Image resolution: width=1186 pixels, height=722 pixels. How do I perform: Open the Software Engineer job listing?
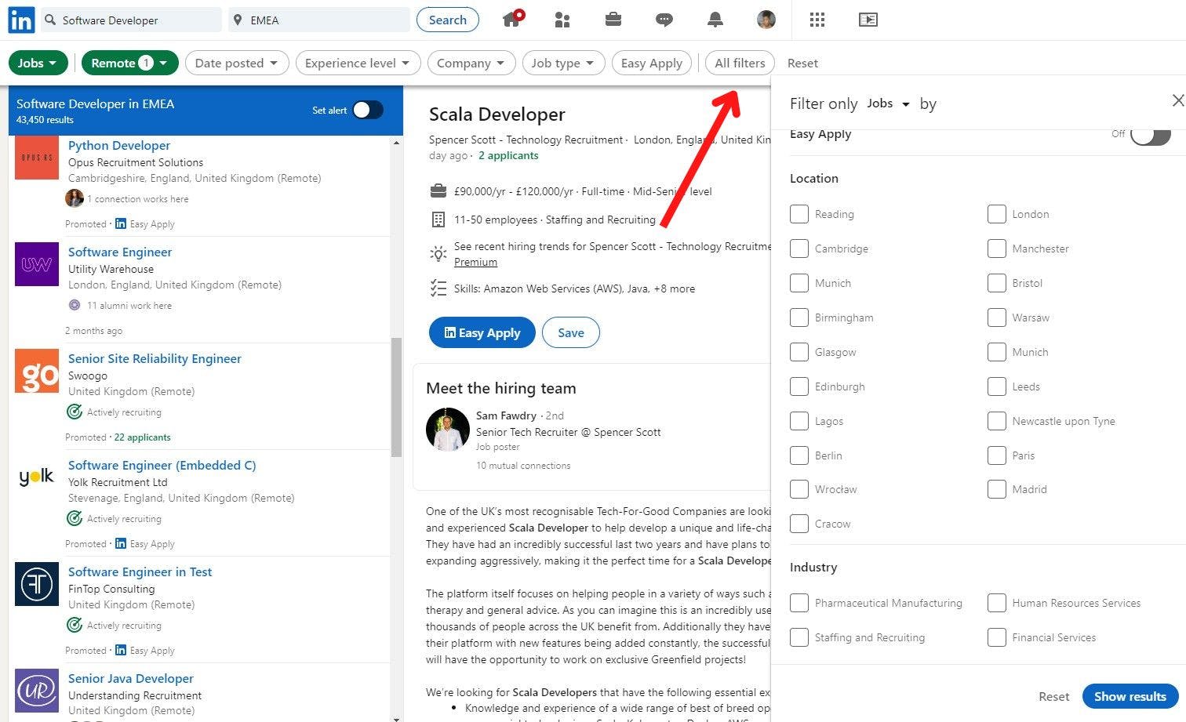(x=120, y=252)
